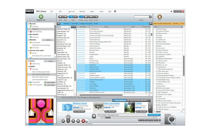Open All channels webradio icon
Screen dimensions: 206x135
pyautogui.click(x=31, y=42)
